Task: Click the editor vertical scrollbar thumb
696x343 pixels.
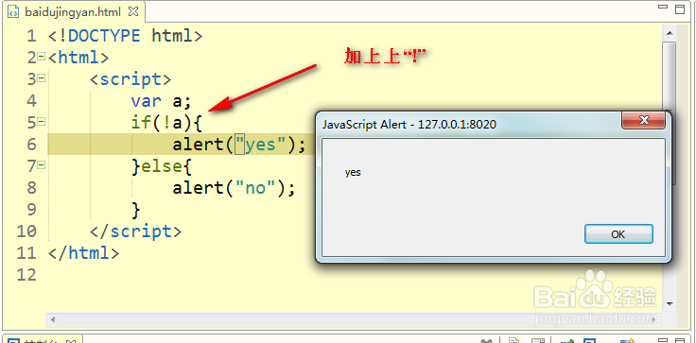Action: tap(670, 76)
